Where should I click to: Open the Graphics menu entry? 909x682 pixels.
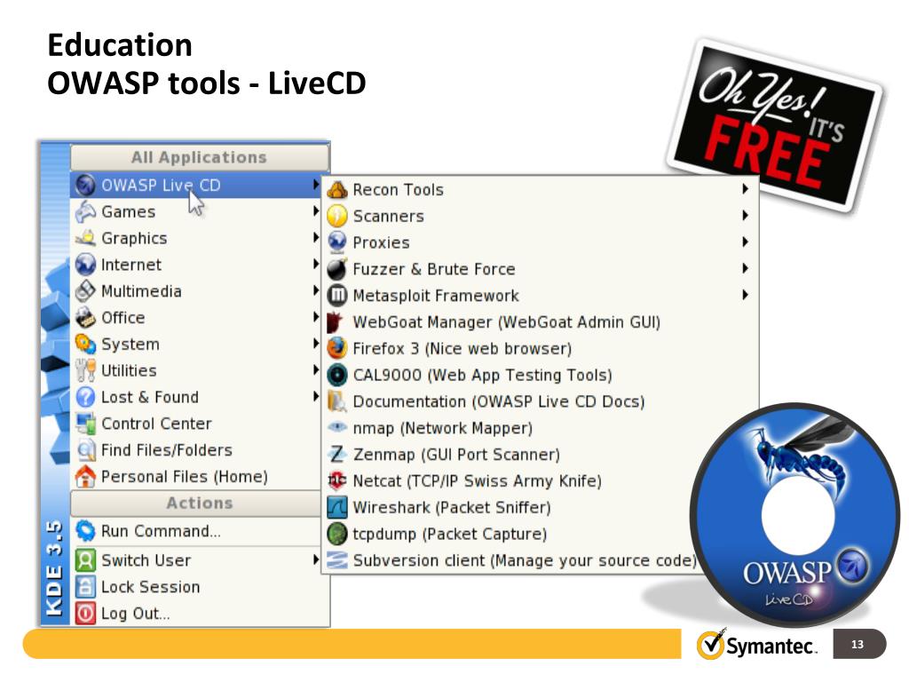[197, 238]
